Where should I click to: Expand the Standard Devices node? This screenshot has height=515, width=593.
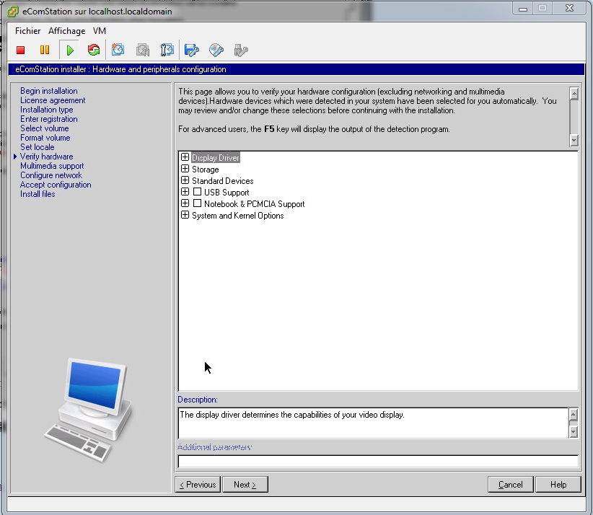point(185,180)
